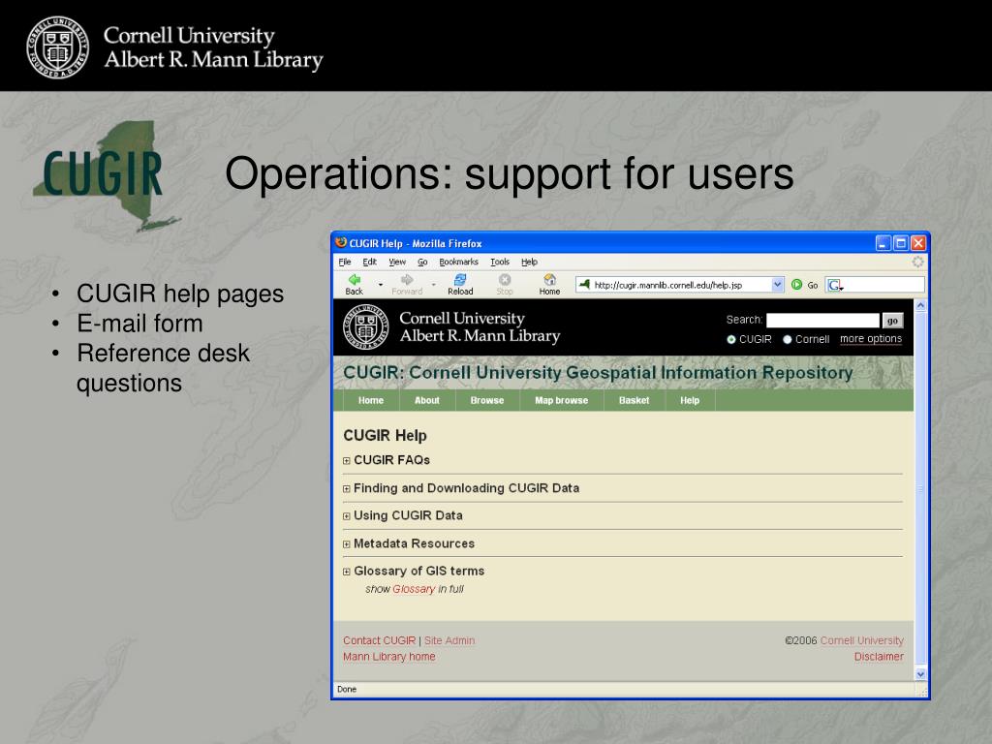The image size is (992, 744).
Task: Go to the Home tab on CUGIR navigation
Action: click(371, 400)
